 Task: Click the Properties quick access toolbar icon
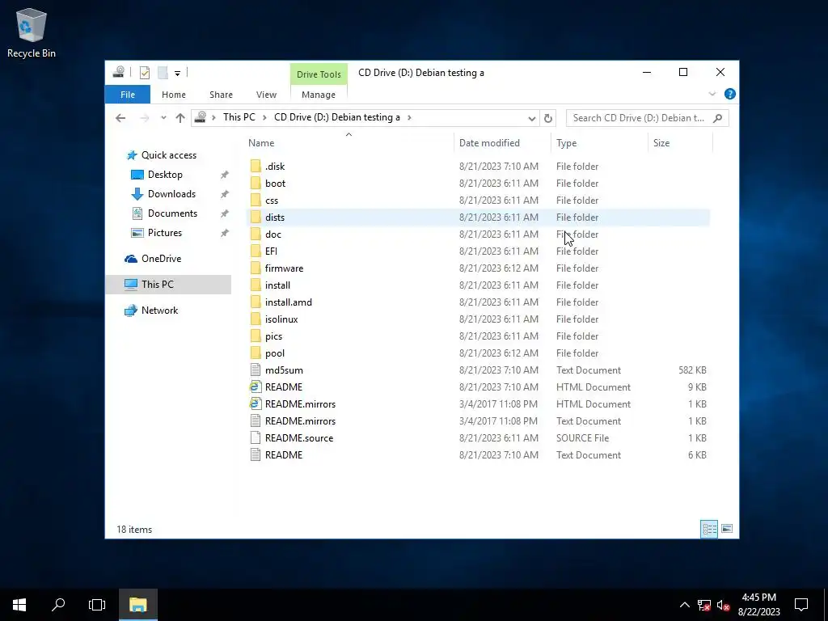pos(144,73)
